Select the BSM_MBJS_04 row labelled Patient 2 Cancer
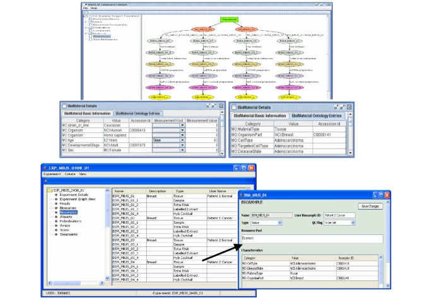 coord(175,262)
